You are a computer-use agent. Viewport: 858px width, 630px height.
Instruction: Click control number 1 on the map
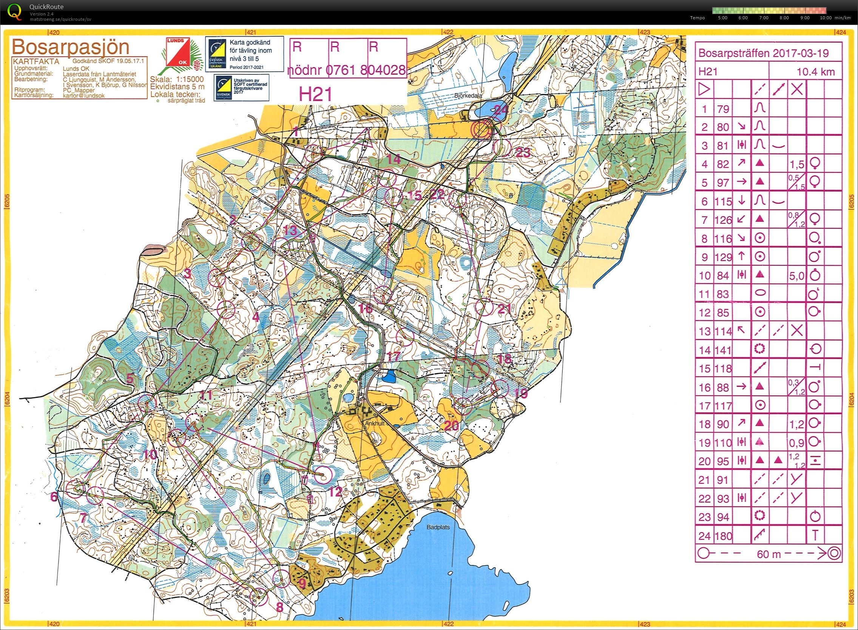click(x=296, y=132)
